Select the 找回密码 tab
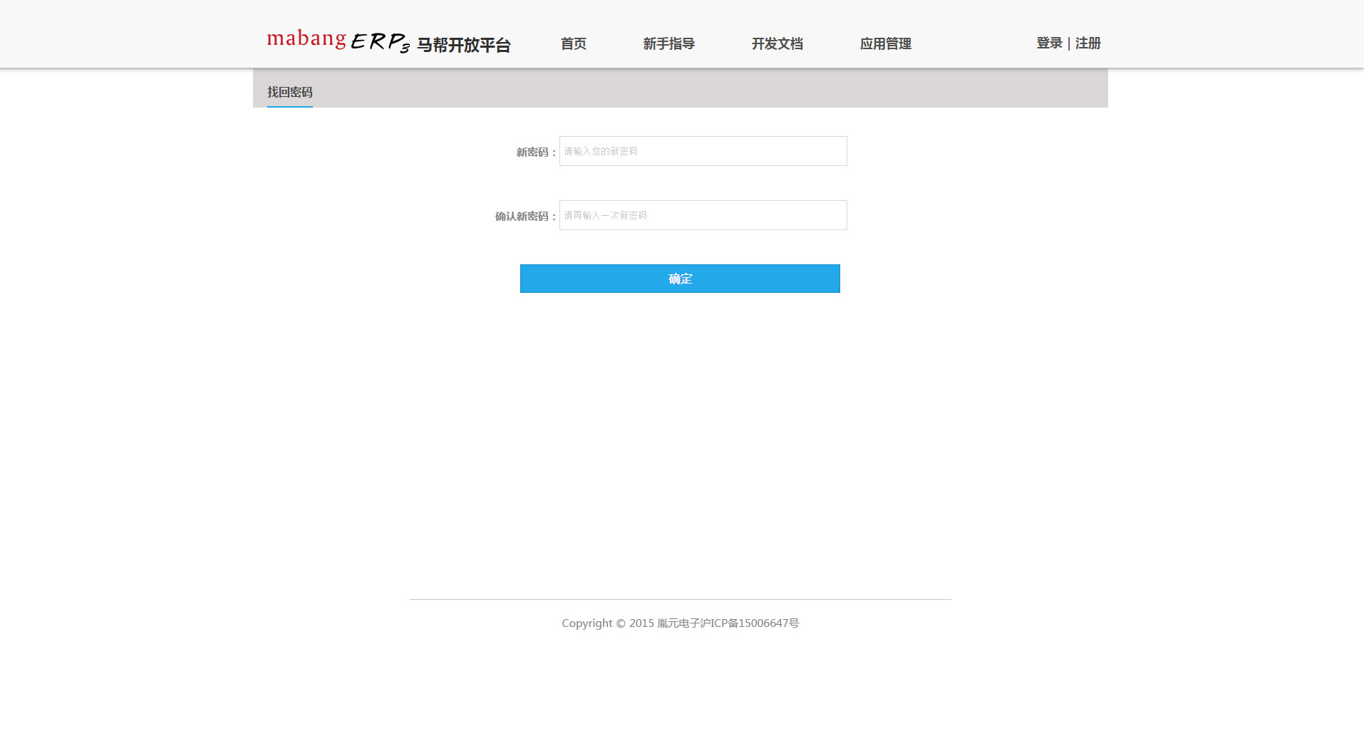1364x731 pixels. tap(289, 92)
